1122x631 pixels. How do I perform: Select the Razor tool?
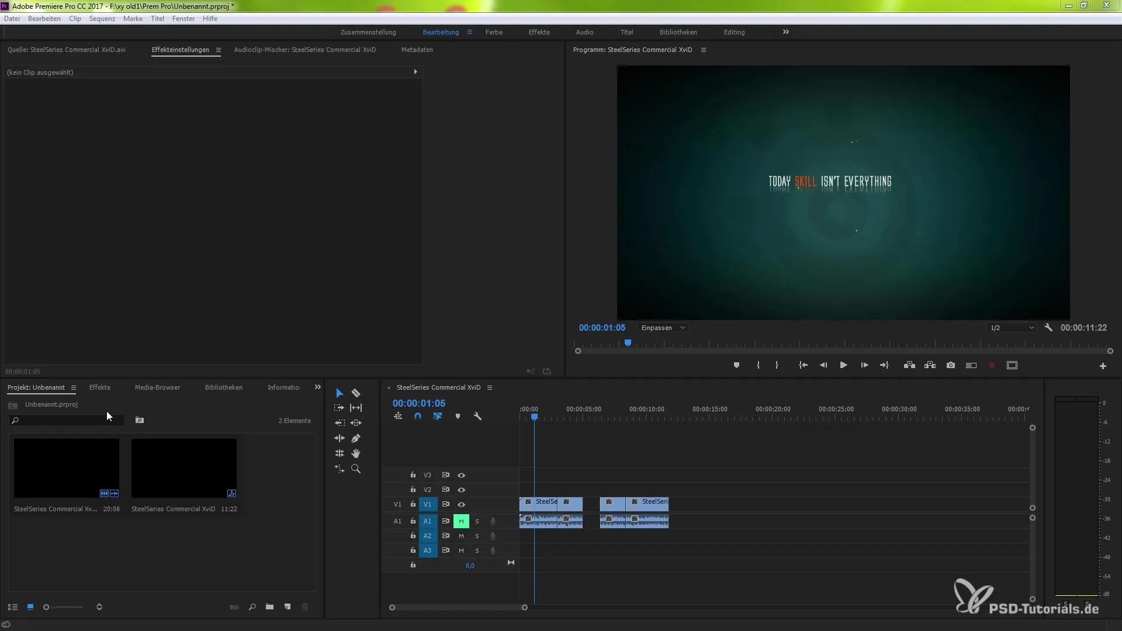356,393
